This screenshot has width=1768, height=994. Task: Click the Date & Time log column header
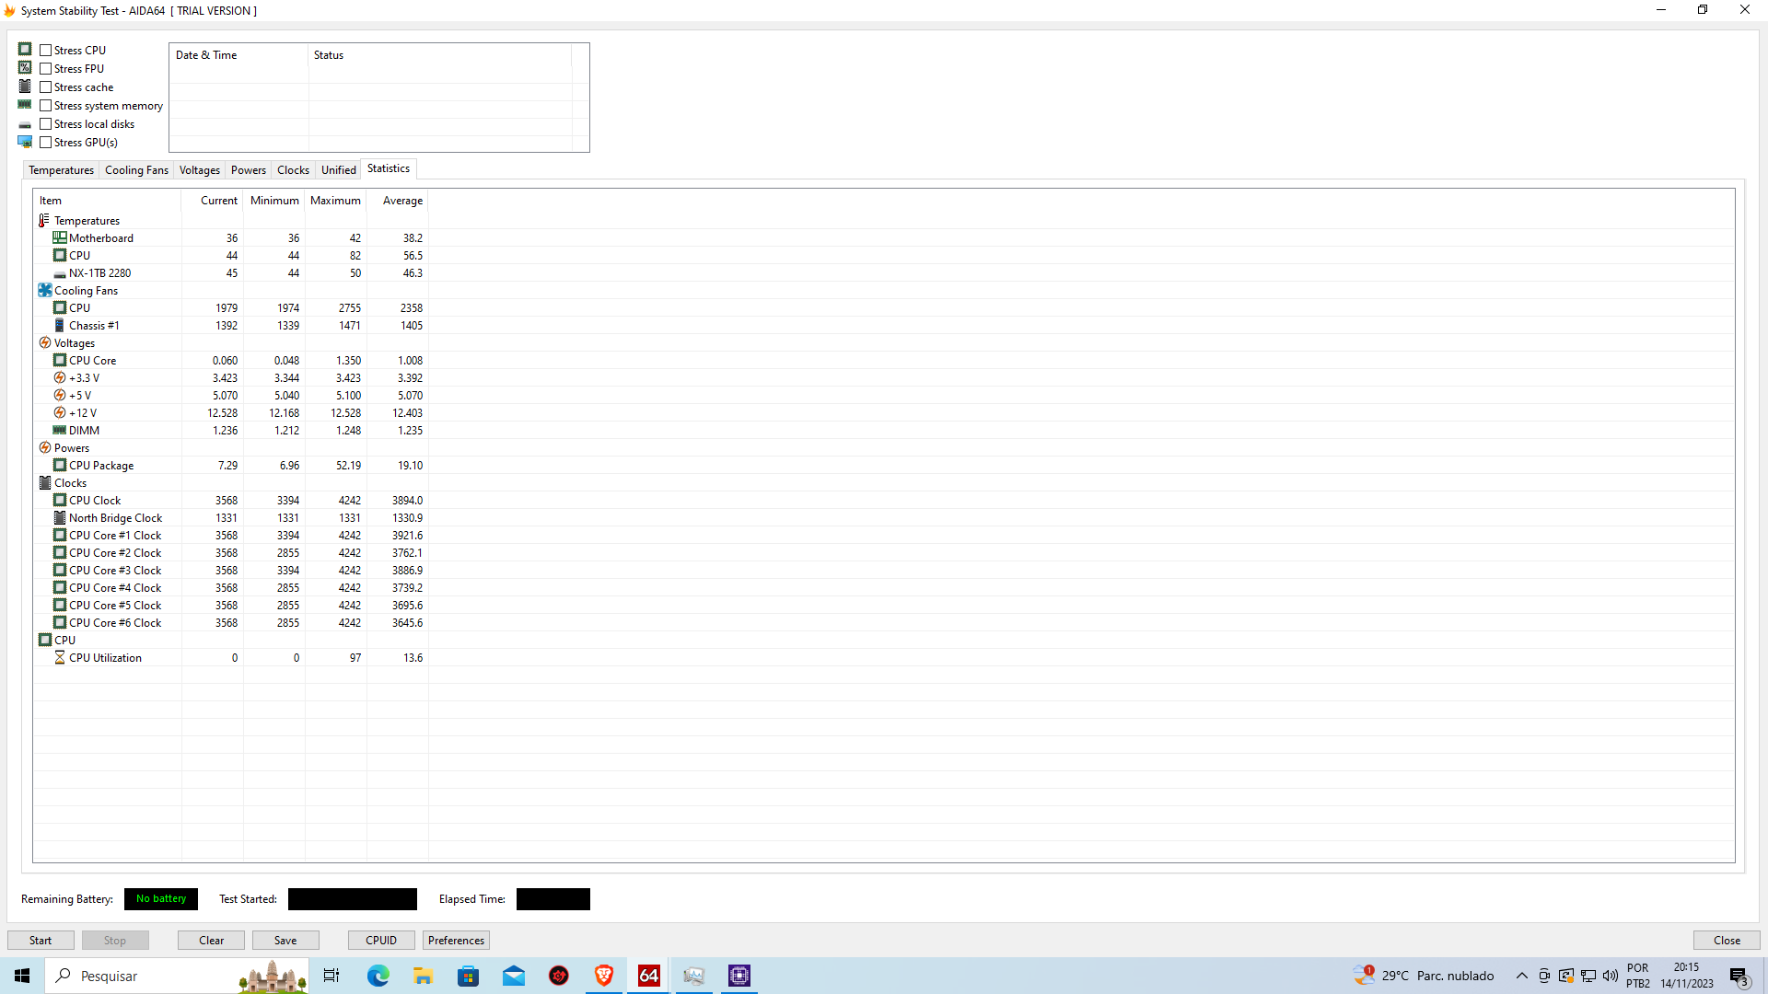[x=238, y=55]
